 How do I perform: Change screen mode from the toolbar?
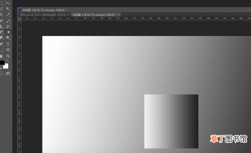8,73
